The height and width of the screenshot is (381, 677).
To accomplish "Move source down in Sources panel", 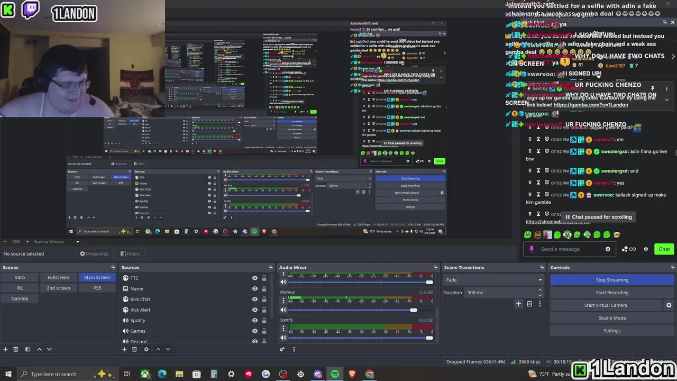I will [x=168, y=349].
